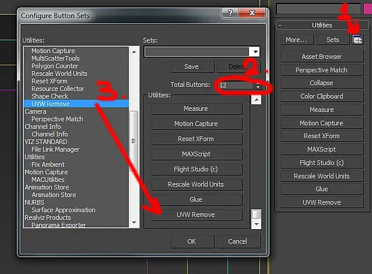Click the NURBS category heading

click(x=34, y=203)
